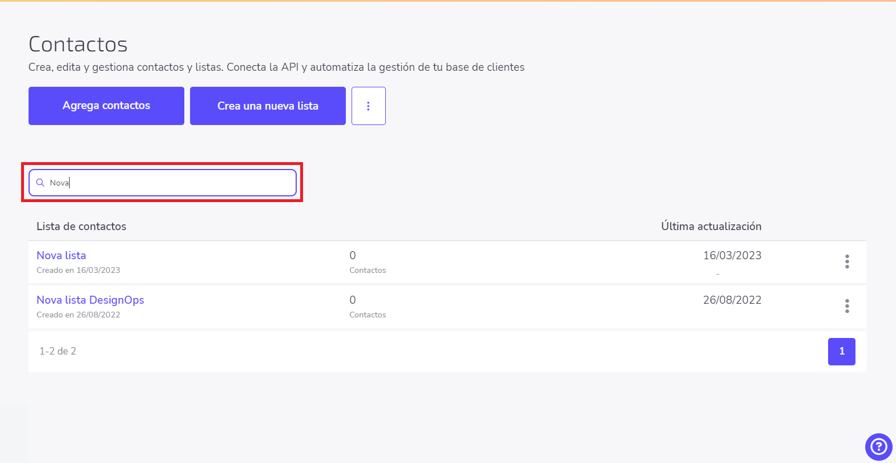Screen dimensions: 896x463
Task: Open the Nova lista contact list
Action: coord(61,255)
